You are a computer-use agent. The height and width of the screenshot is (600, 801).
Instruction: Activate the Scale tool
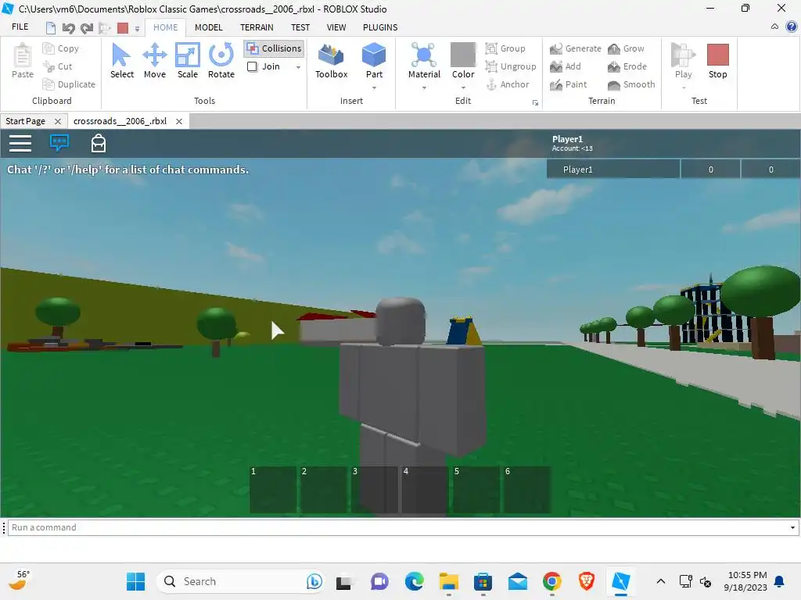click(x=188, y=61)
